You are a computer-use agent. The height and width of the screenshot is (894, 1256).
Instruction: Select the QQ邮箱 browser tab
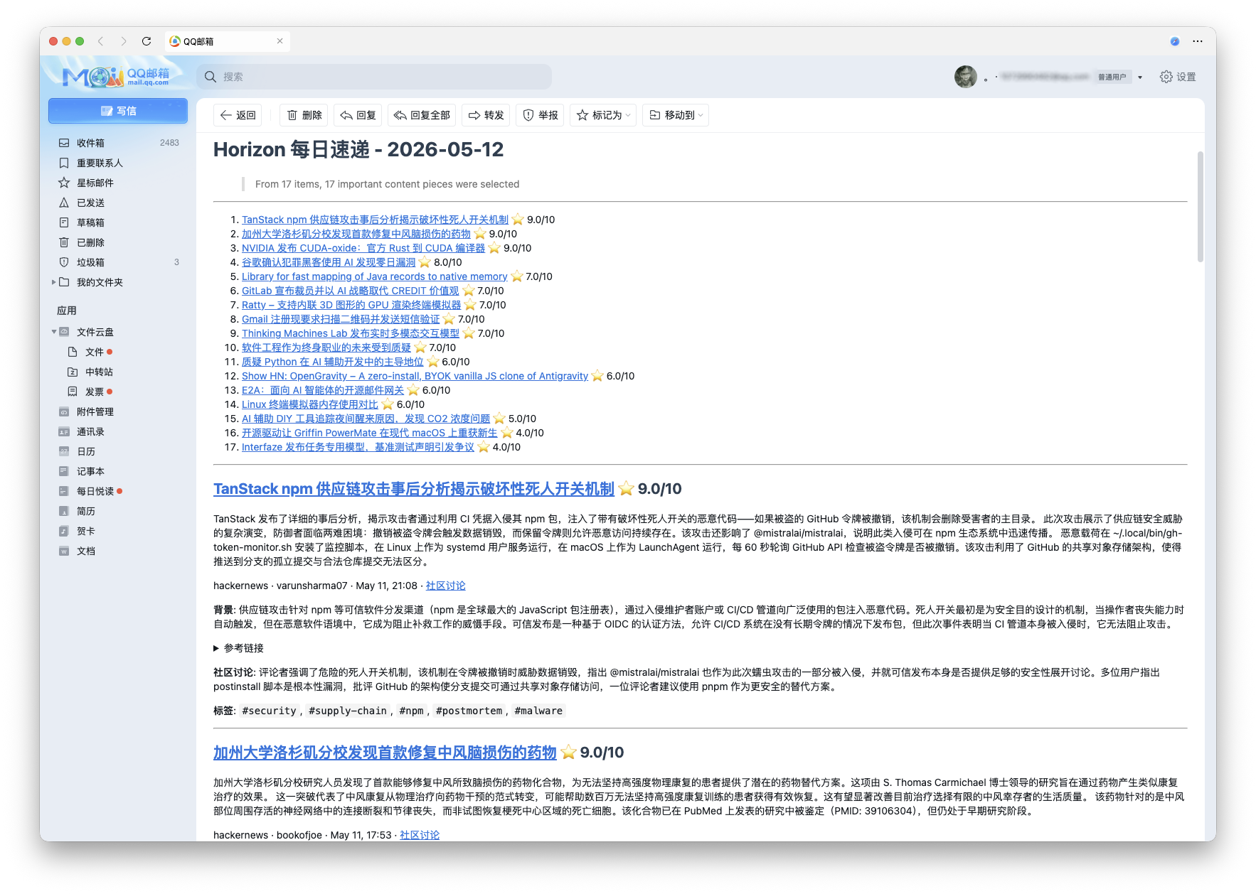coord(227,41)
